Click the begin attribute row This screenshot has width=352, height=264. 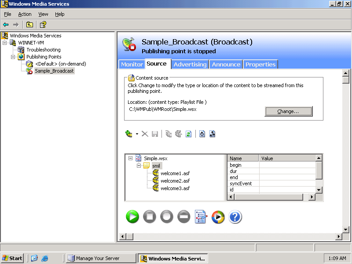pyautogui.click(x=271, y=165)
